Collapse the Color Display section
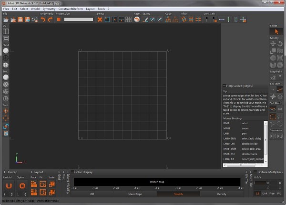 coord(72,171)
